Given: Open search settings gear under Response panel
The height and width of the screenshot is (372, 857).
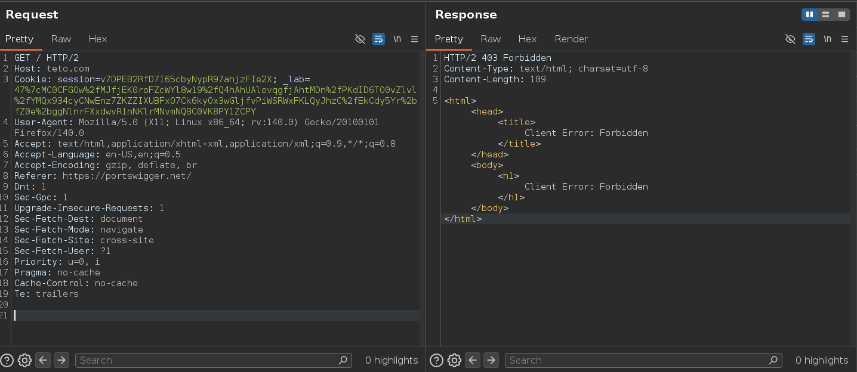Looking at the screenshot, I should click(x=454, y=360).
